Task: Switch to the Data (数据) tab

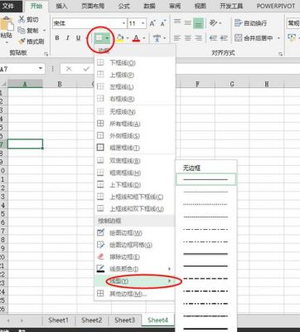Action: (x=149, y=6)
